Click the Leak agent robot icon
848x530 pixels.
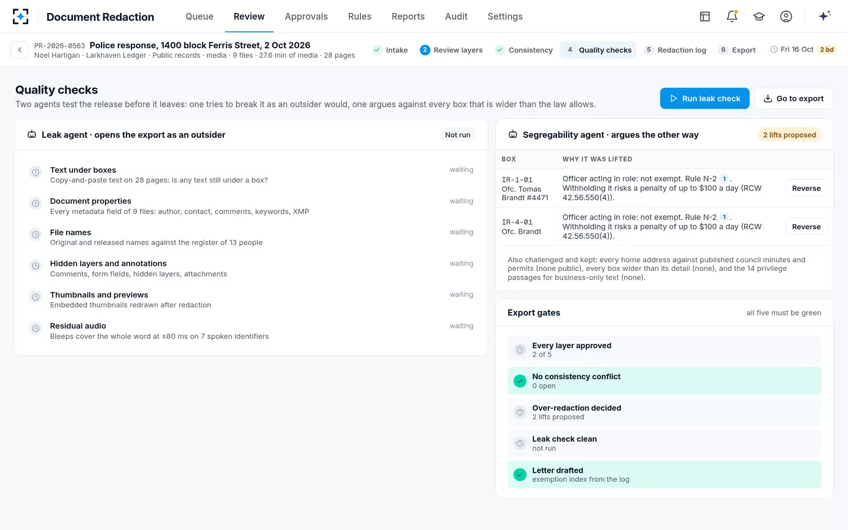tap(32, 135)
